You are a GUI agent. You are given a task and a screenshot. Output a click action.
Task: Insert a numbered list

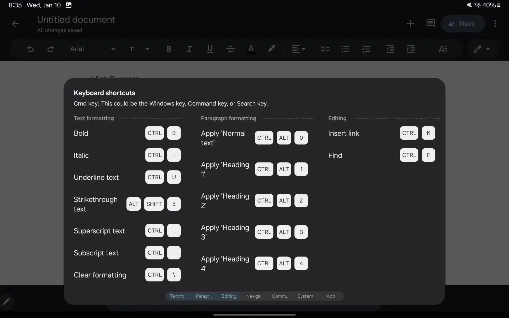(x=366, y=49)
